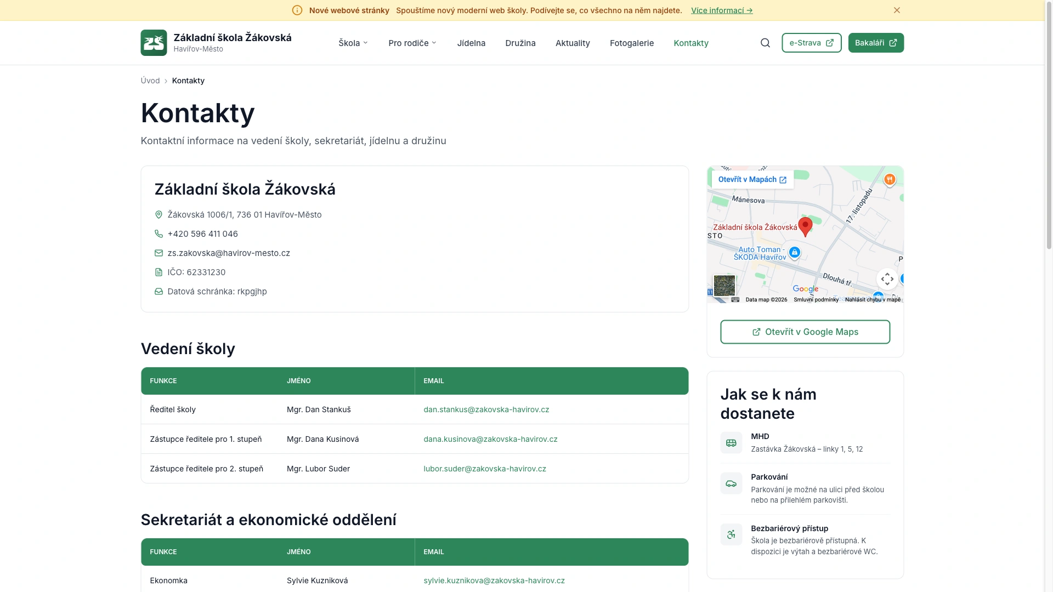Click the Auto Toman Škoda map marker
The height and width of the screenshot is (592, 1053).
click(x=794, y=252)
